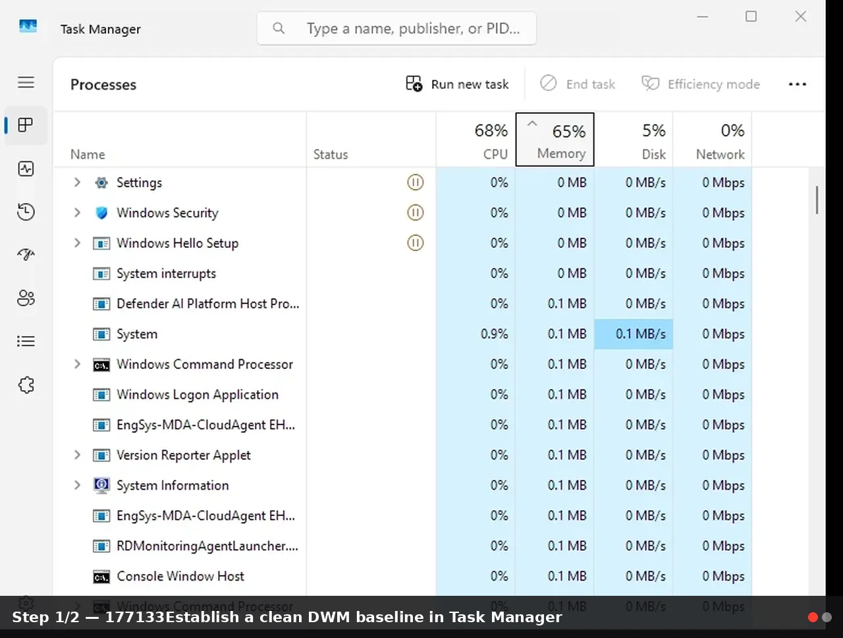
Task: Click the System Information process icon
Action: (x=101, y=486)
